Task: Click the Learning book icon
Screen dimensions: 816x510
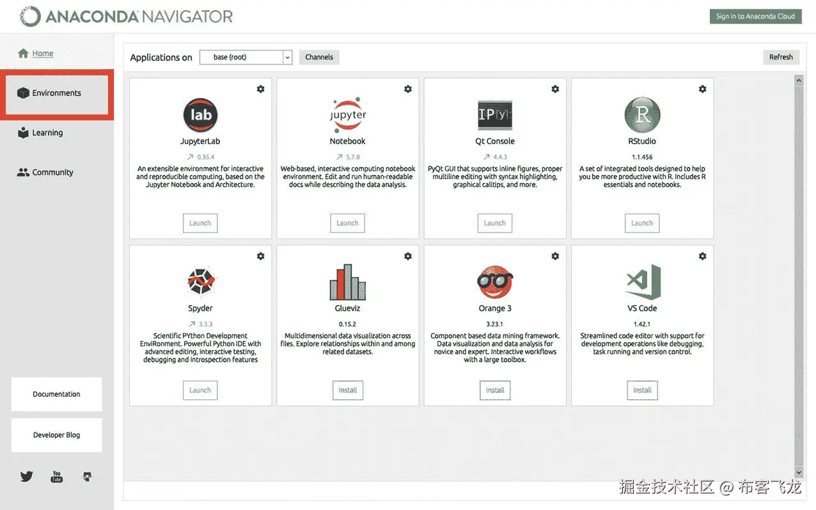Action: [24, 132]
